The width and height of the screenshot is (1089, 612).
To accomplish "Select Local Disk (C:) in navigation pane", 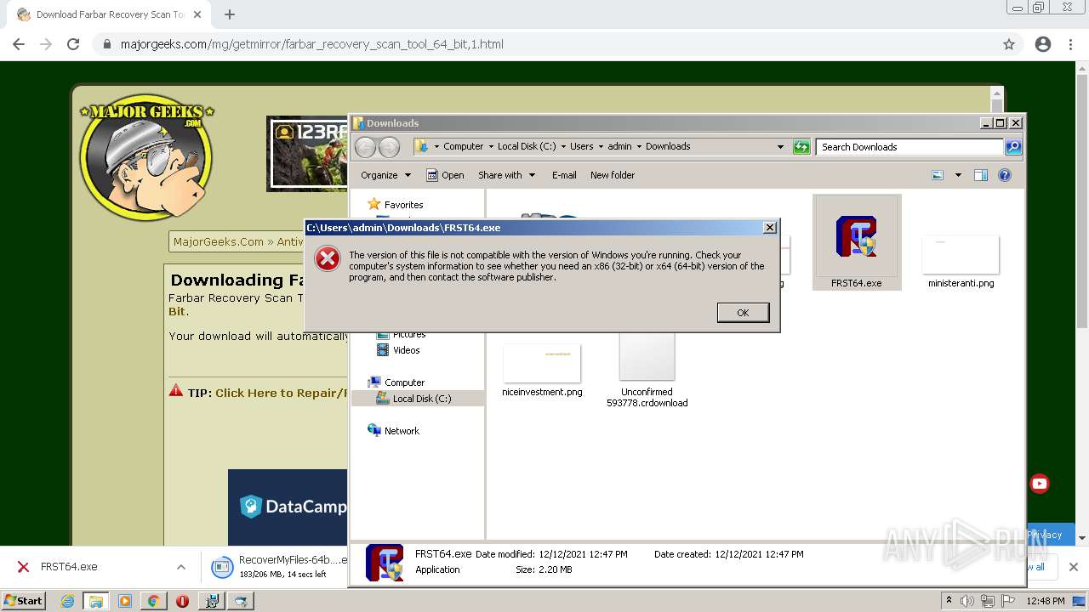I will point(418,399).
